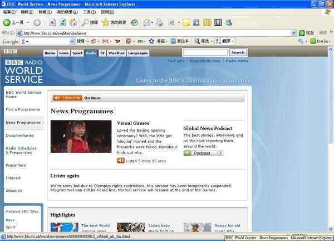Click the Messenger buddies toolbar icon
Image resolution: width=334 pixels, height=241 pixels.
coord(228,22)
